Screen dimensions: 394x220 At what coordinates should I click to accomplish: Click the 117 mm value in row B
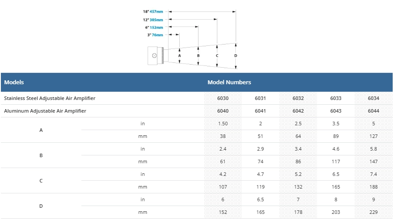336,162
